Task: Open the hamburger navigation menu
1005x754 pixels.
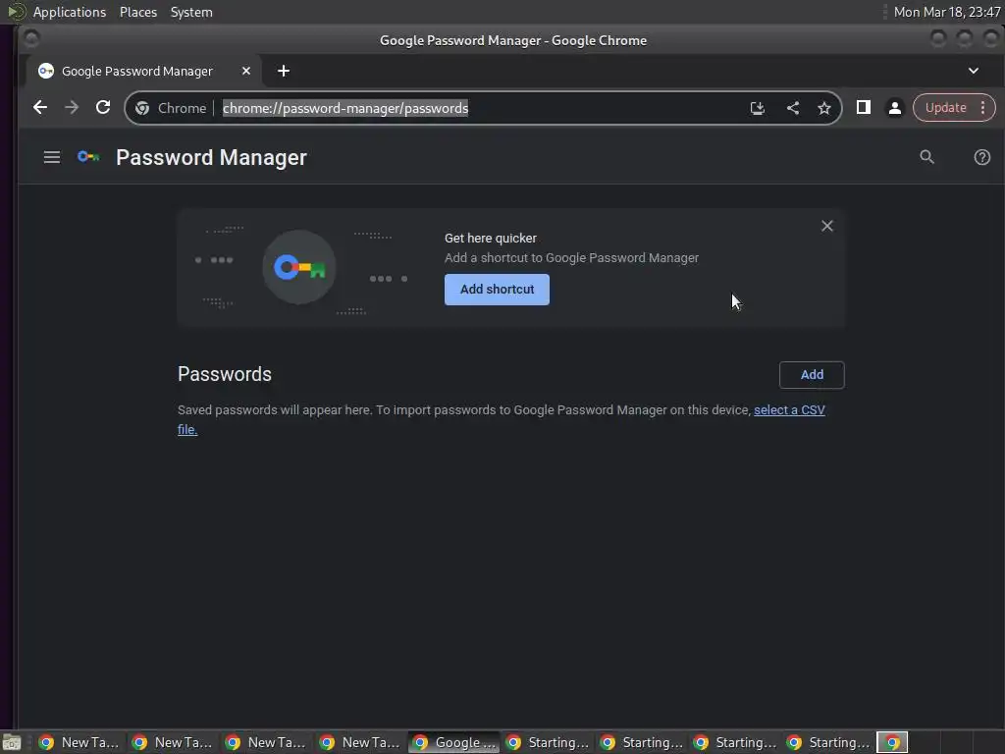Action: click(x=52, y=157)
